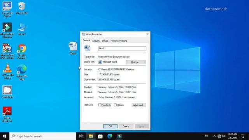Open the notification center icon
The image size is (249, 140).
click(242, 136)
